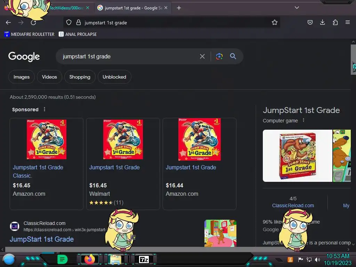Filter results by Videos
The width and height of the screenshot is (356, 267).
49,77
